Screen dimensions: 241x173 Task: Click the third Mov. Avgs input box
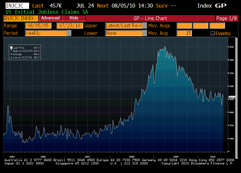[x=217, y=26]
